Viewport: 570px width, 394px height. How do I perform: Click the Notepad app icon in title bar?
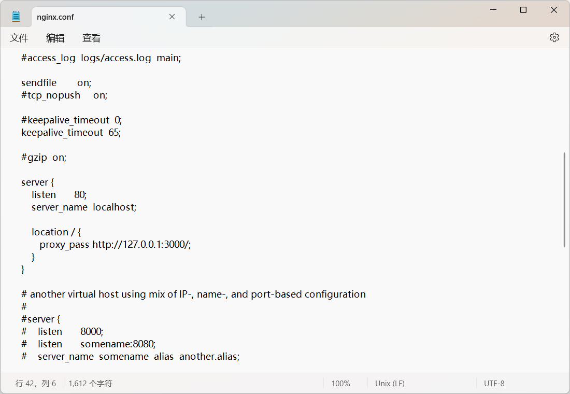(x=16, y=17)
